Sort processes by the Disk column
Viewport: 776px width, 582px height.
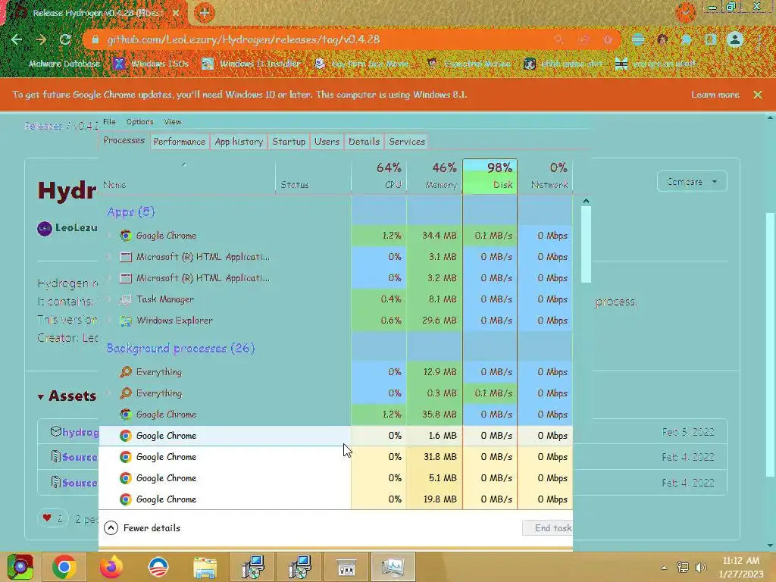[490, 176]
